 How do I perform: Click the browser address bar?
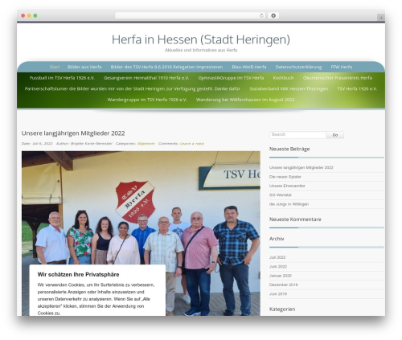click(191, 15)
